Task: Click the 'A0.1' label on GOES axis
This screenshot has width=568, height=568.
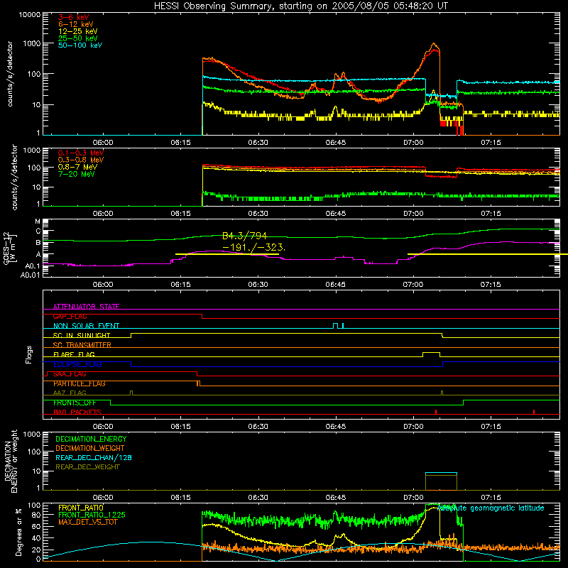Action: coord(33,266)
